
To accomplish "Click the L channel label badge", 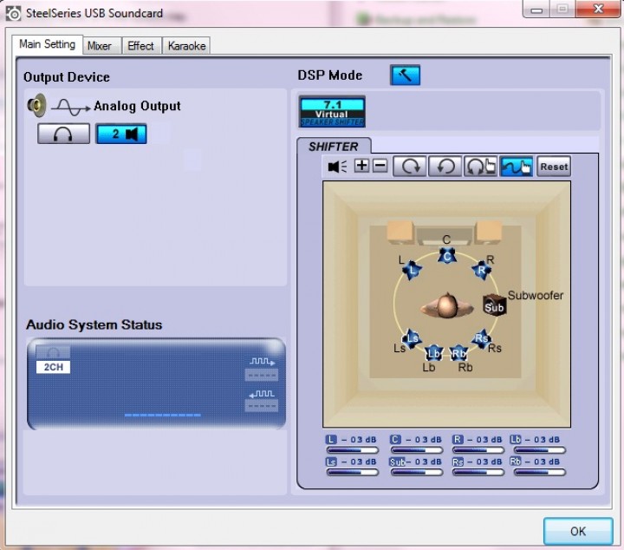I will click(x=331, y=439).
